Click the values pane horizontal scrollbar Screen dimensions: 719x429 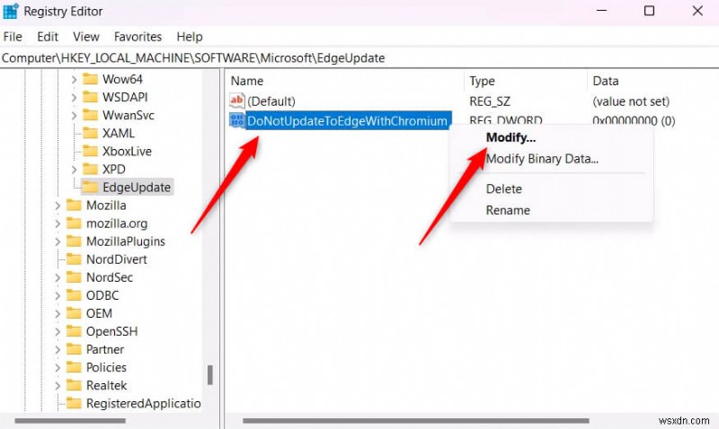pyautogui.click(x=415, y=420)
